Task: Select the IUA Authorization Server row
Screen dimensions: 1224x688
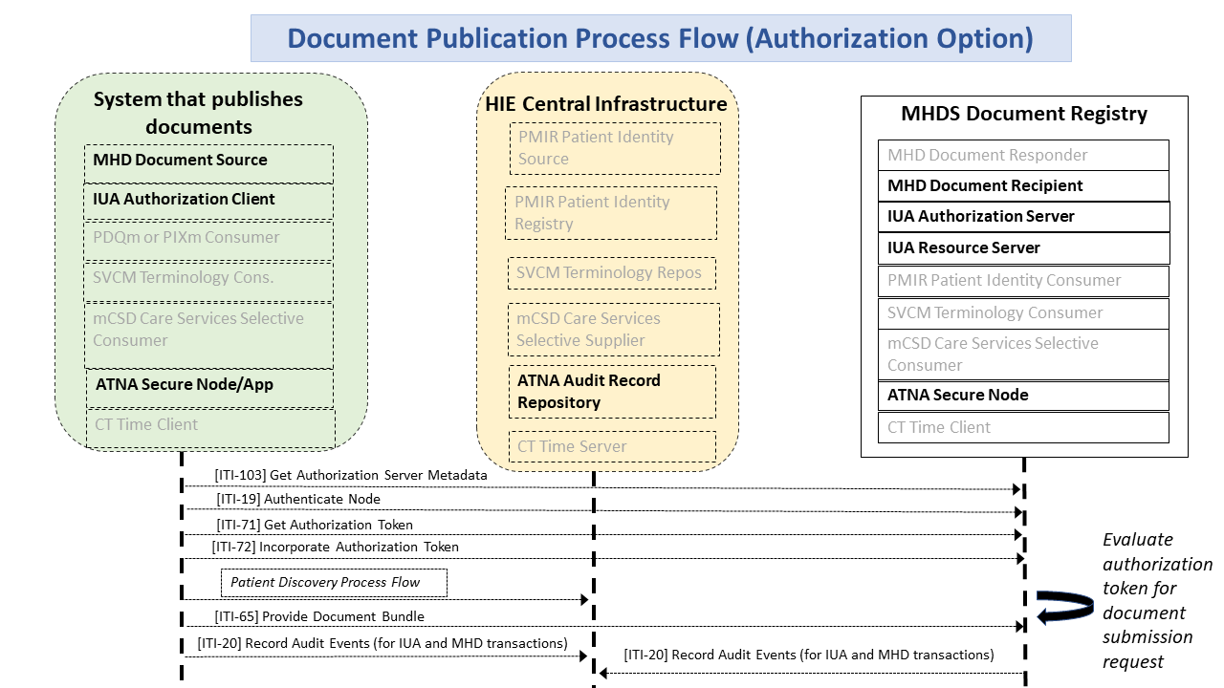Action: coord(1023,217)
